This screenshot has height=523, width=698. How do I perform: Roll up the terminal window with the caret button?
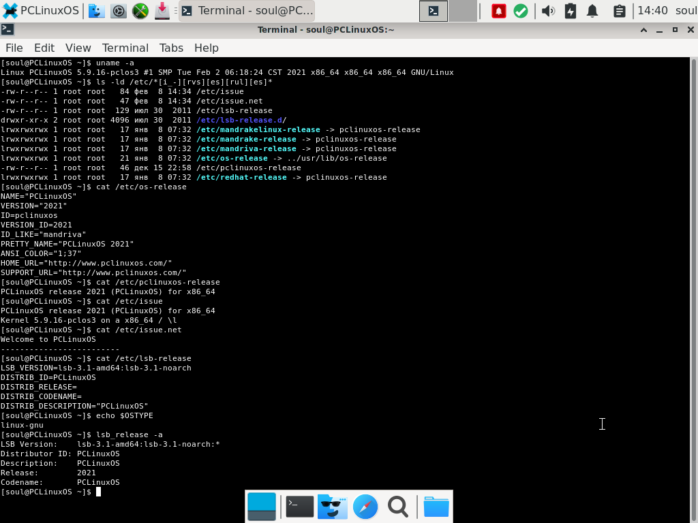coord(643,30)
